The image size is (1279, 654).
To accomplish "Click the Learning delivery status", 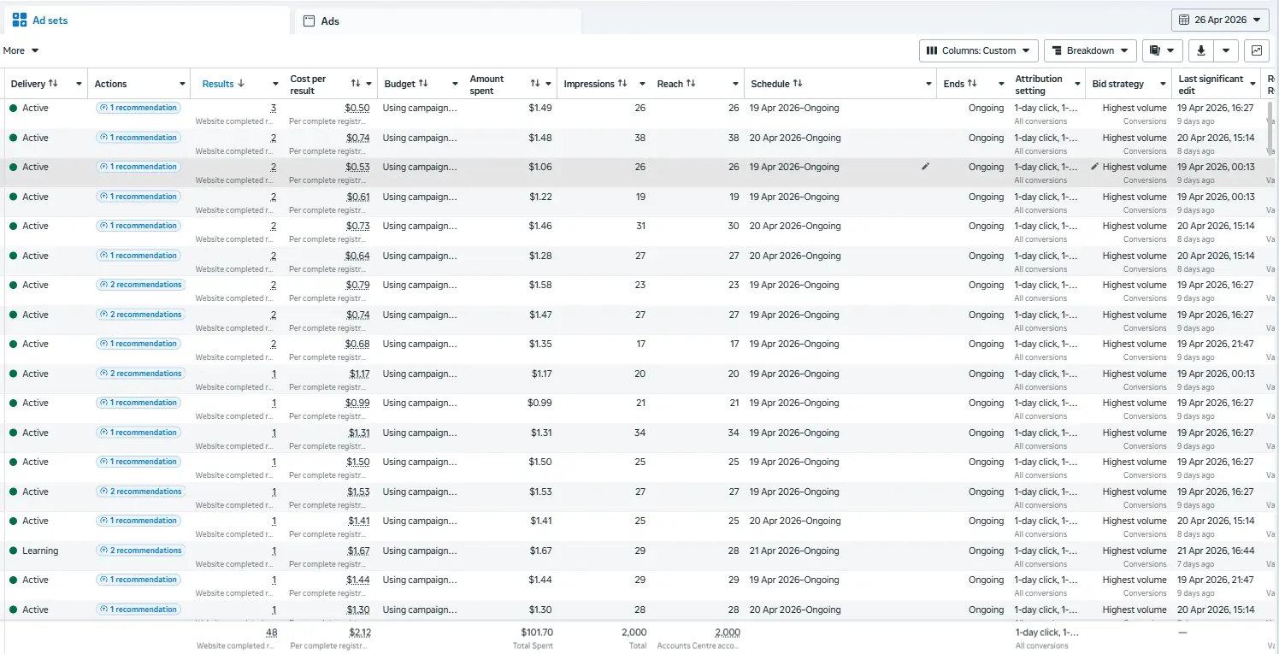I will click(40, 551).
